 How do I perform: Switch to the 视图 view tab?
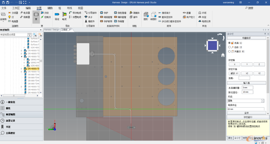click(x=80, y=8)
